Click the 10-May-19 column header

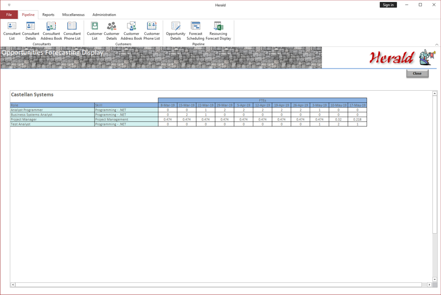pyautogui.click(x=338, y=105)
